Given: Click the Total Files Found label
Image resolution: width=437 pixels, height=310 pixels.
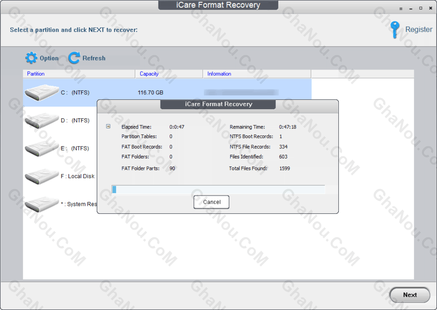Looking at the screenshot, I should [x=248, y=169].
